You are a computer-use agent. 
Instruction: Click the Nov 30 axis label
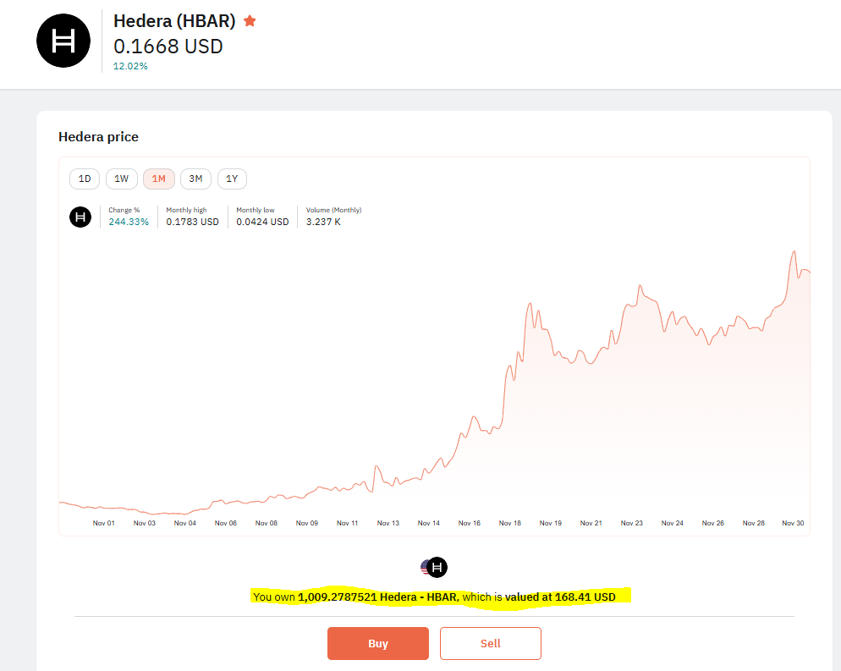coord(793,523)
